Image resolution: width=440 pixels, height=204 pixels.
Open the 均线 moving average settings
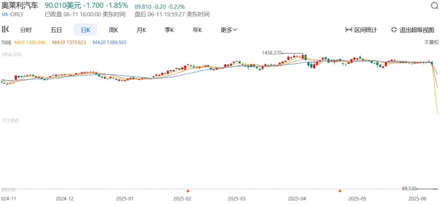(6, 42)
